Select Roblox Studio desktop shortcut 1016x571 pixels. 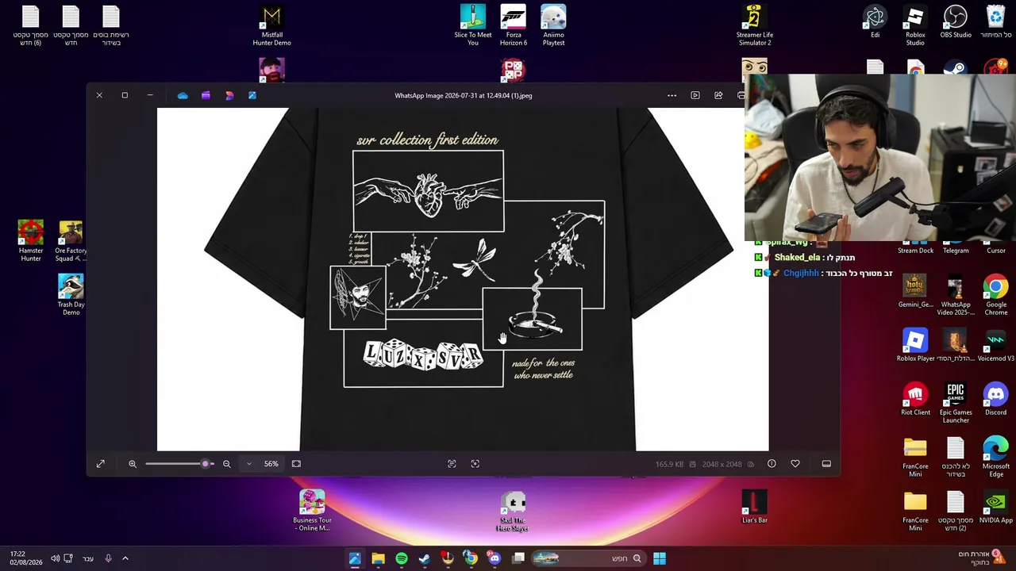(915, 26)
